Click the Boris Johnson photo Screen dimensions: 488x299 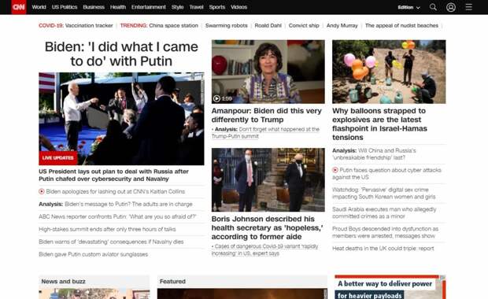point(268,180)
